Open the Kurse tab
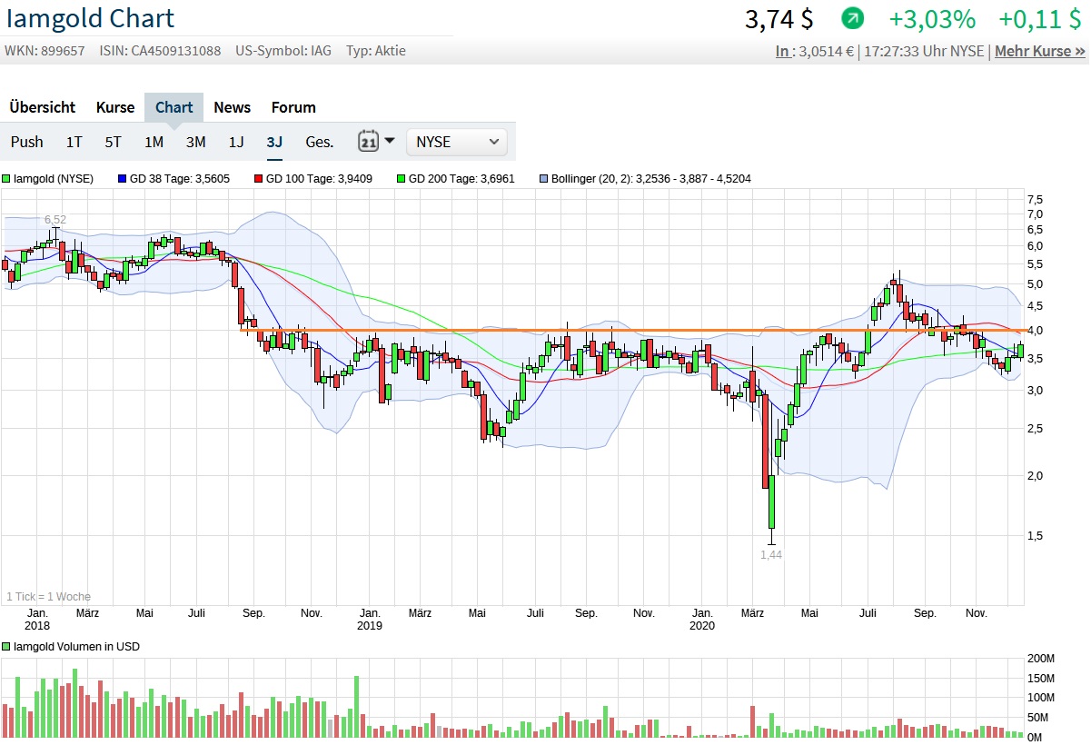 [x=115, y=107]
